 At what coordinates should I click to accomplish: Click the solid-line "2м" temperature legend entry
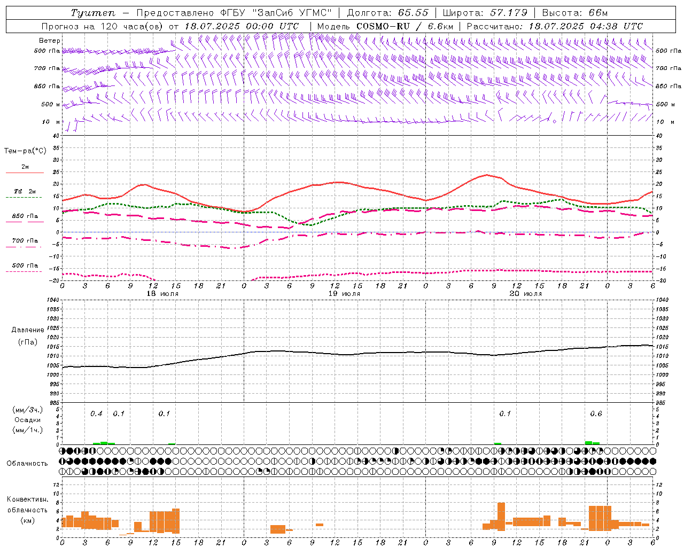25,170
